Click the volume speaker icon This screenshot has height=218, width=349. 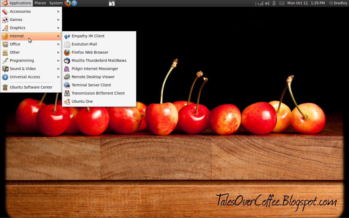267,3
